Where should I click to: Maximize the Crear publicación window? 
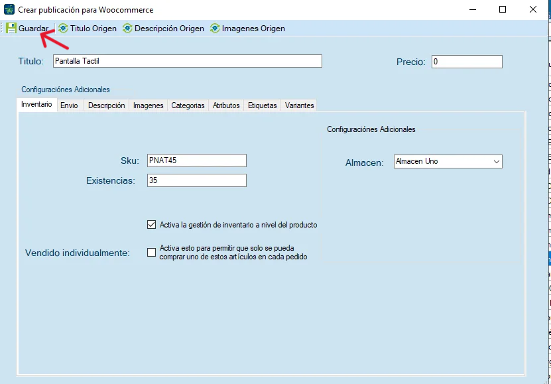[x=503, y=9]
